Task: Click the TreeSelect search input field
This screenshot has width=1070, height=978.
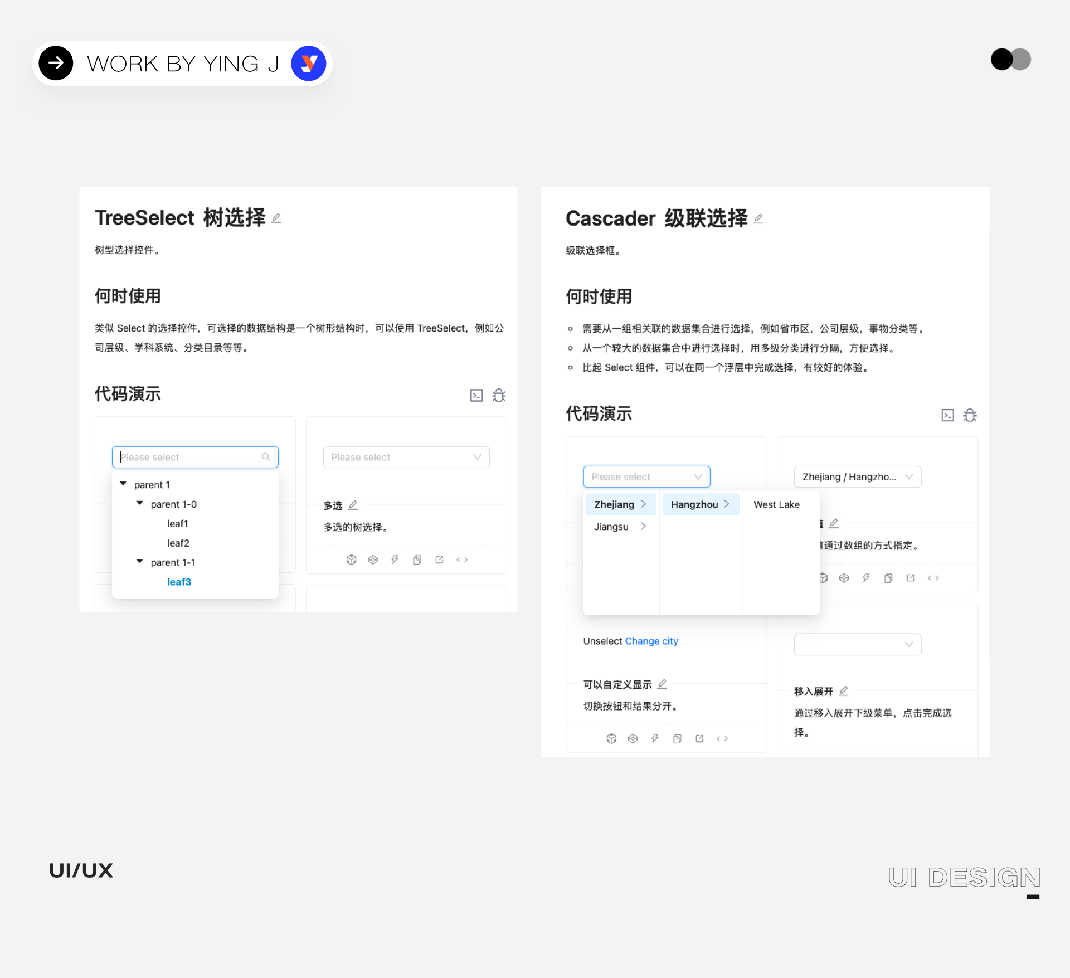Action: pos(189,457)
